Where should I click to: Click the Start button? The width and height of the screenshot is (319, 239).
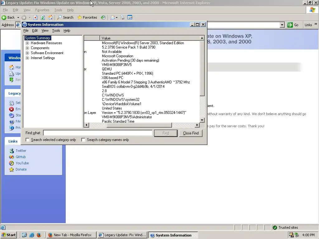tap(8, 235)
